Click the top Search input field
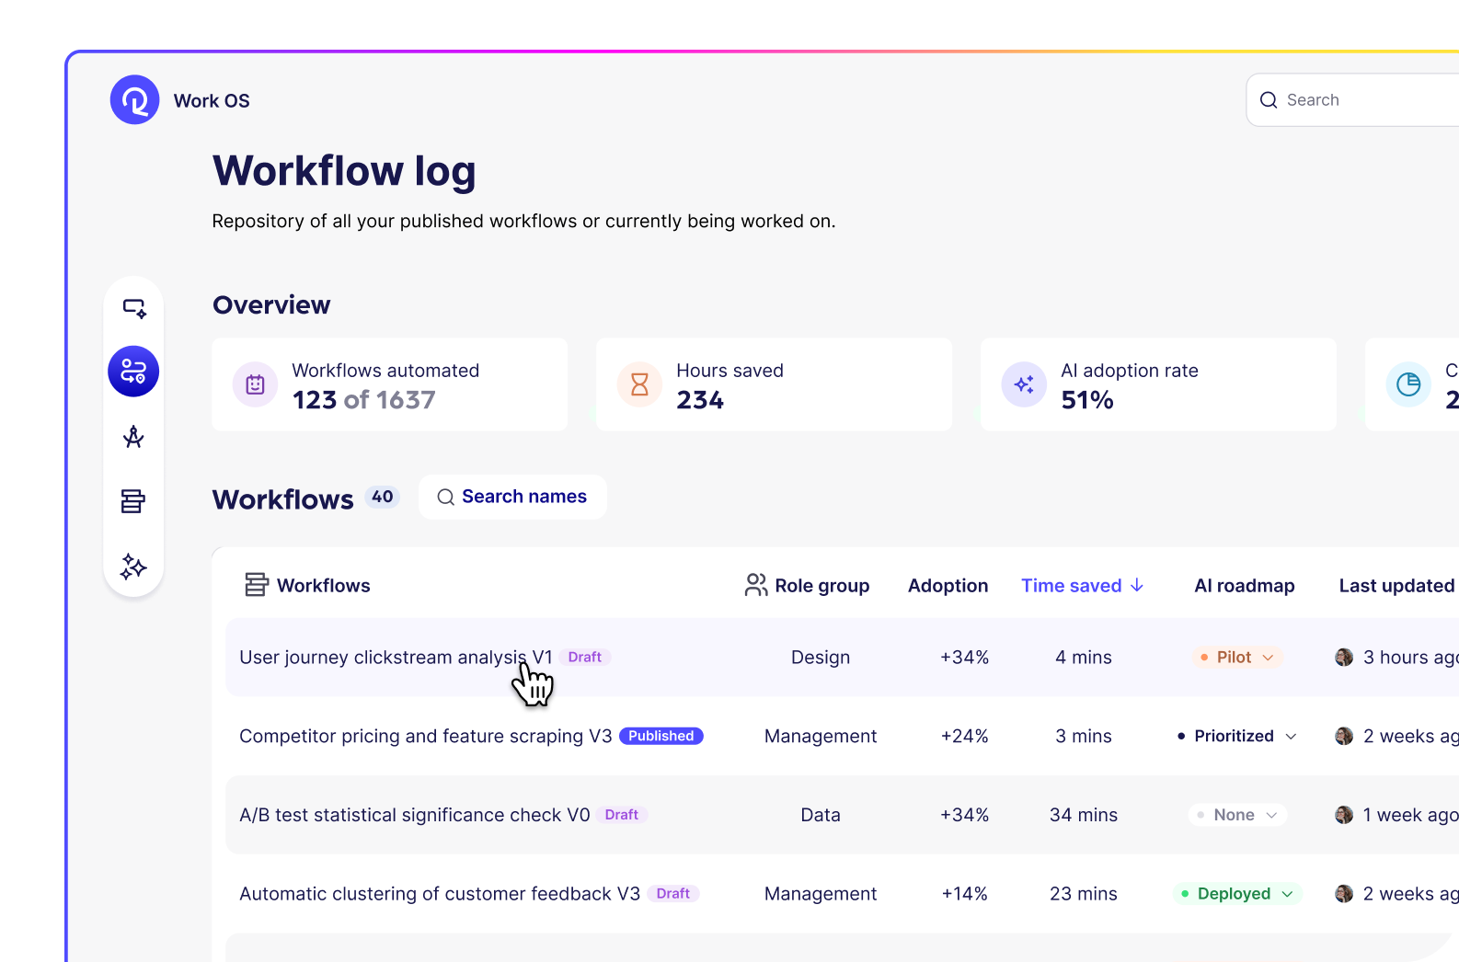This screenshot has height=962, width=1459. coord(1352,100)
